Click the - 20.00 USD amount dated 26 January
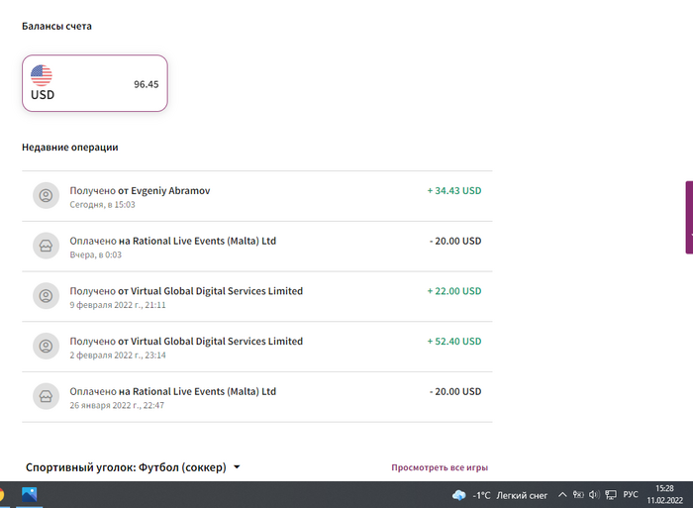This screenshot has height=508, width=693. [455, 391]
